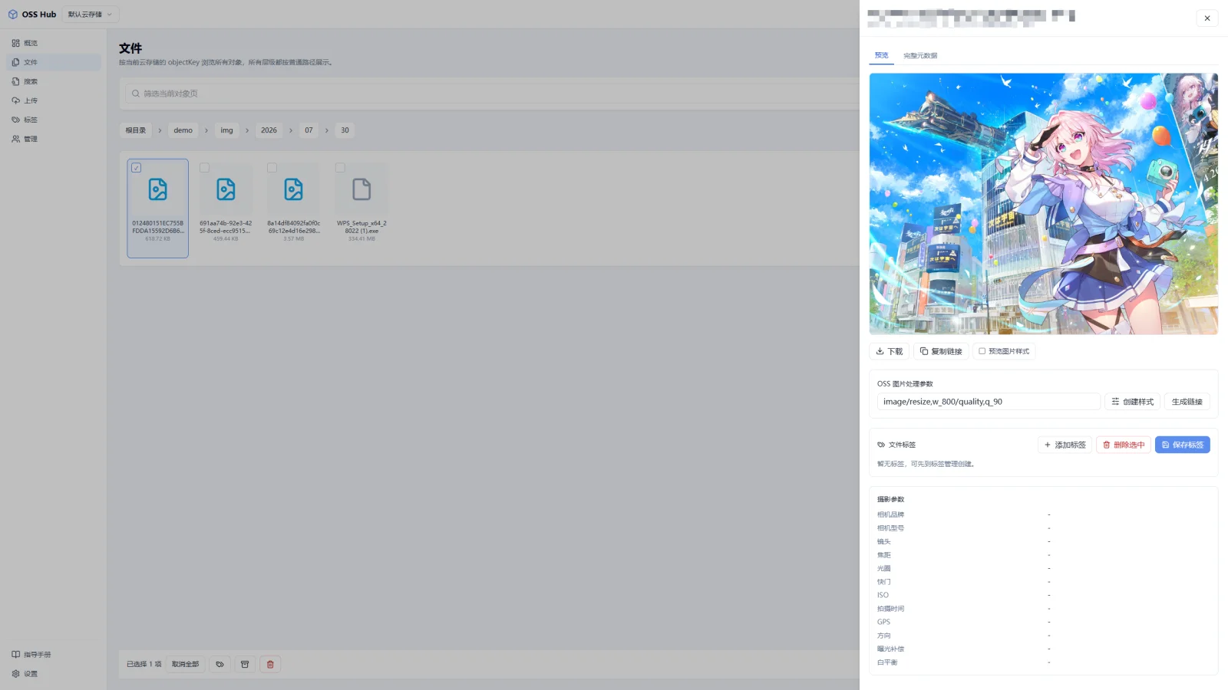This screenshot has height=690, width=1228.
Task: Click the magnifier icon in the filter box
Action: click(x=136, y=94)
